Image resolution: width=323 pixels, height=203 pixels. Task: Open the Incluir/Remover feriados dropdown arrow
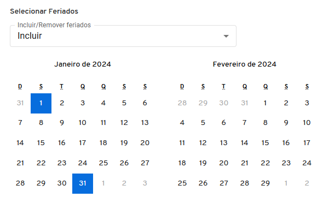tap(226, 36)
